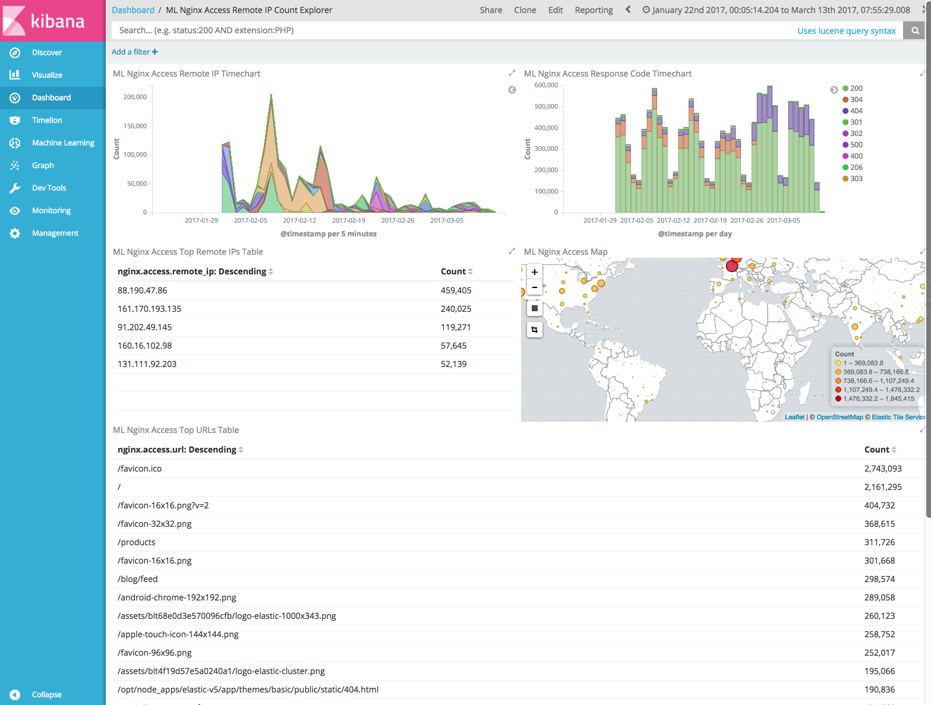Toggle 301 series in legend

point(853,122)
